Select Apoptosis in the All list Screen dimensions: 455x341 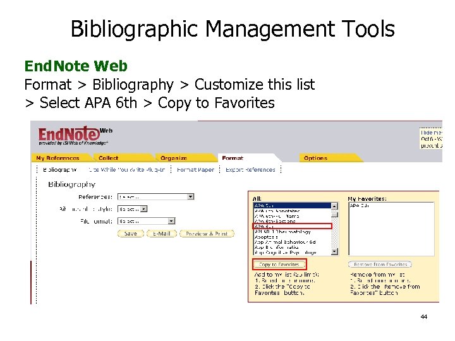pyautogui.click(x=292, y=237)
